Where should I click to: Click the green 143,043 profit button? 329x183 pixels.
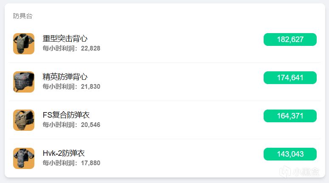[290, 154]
